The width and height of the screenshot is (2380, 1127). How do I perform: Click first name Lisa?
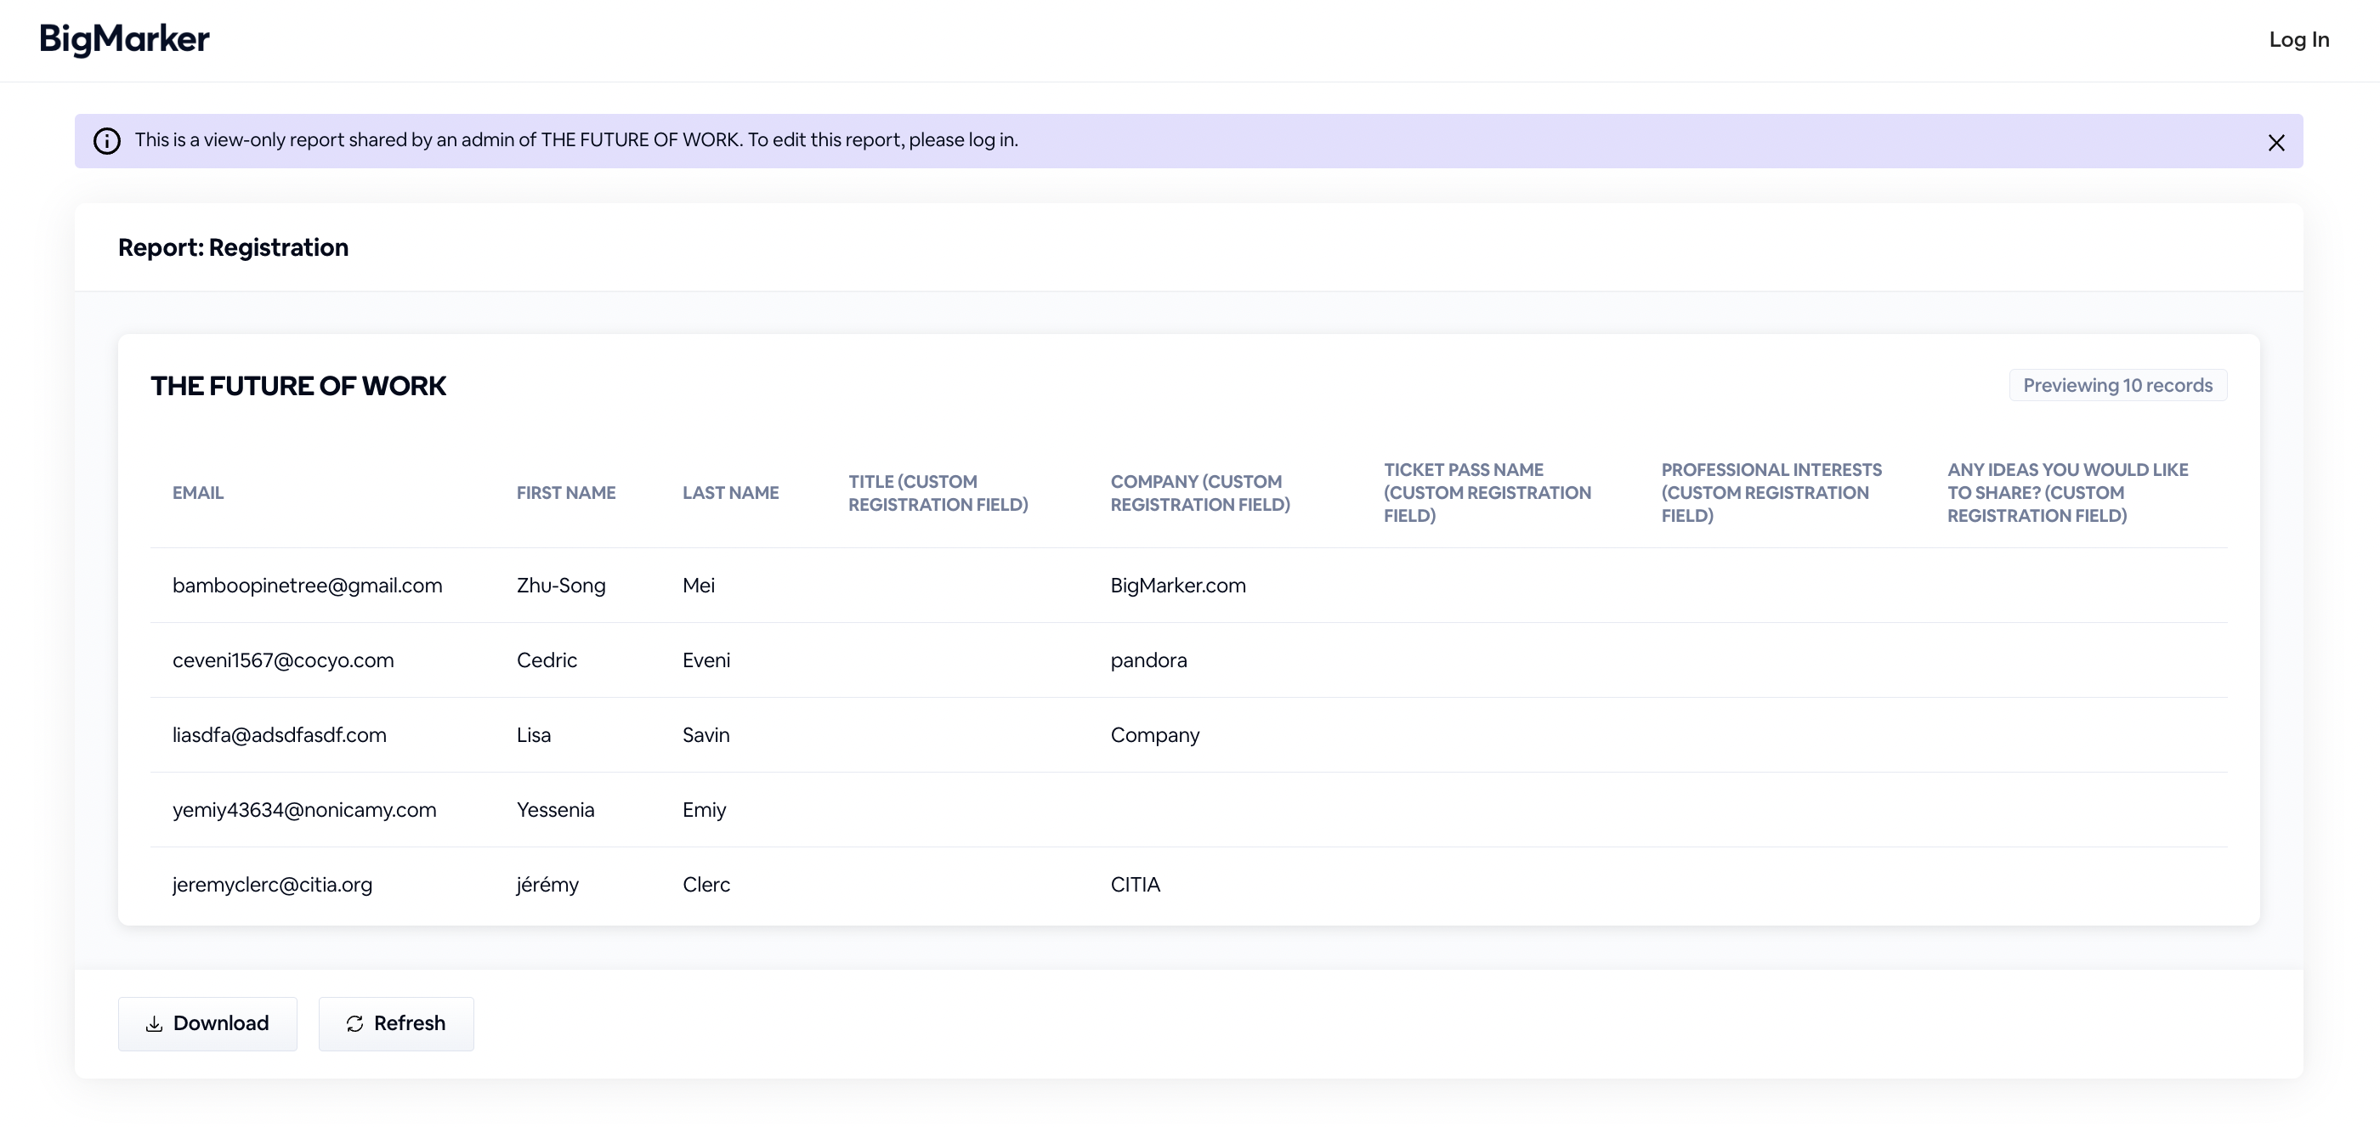[533, 735]
